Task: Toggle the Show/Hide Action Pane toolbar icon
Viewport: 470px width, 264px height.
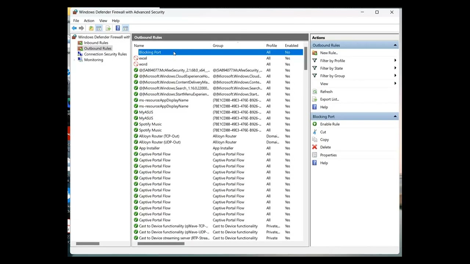Action: point(126,28)
